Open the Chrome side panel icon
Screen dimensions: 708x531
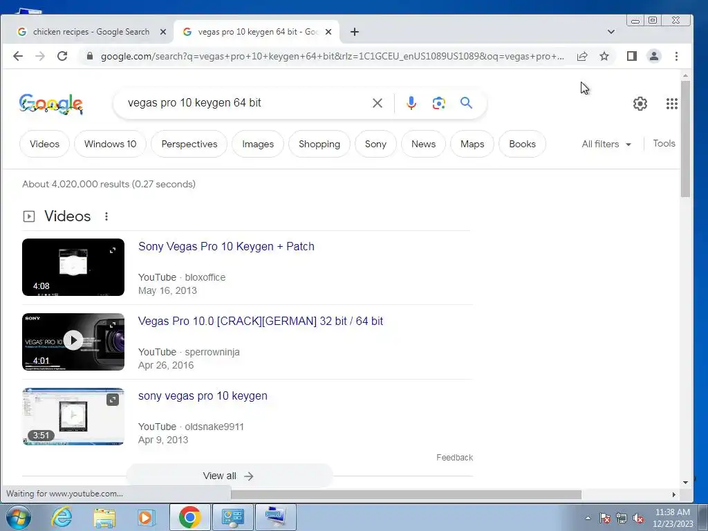632,56
